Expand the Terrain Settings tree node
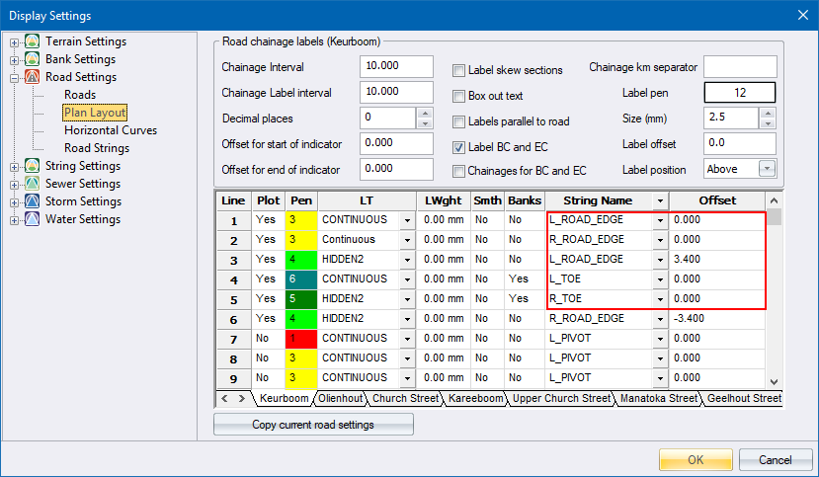 coord(14,41)
